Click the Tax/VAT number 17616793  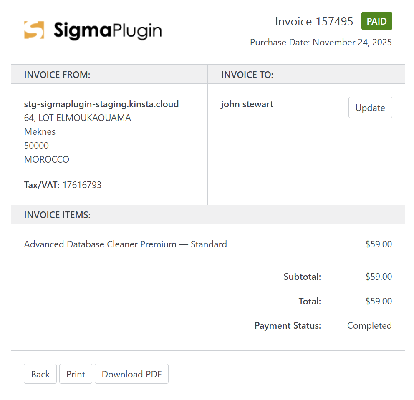click(x=82, y=185)
